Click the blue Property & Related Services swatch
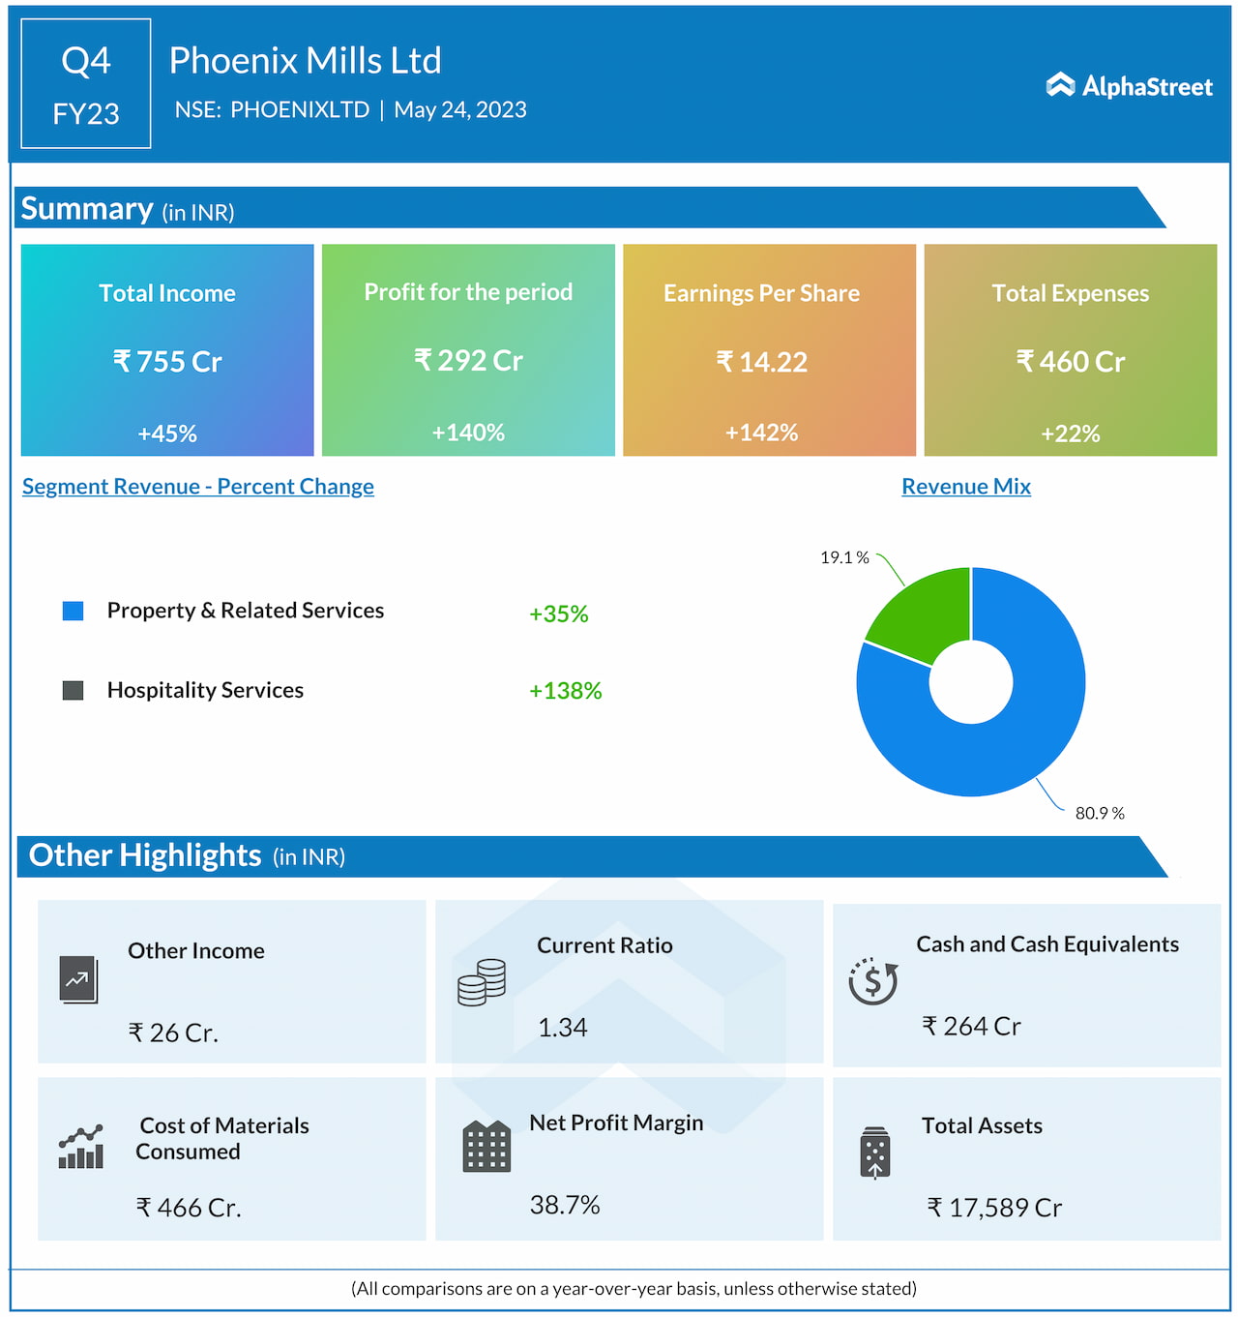The height and width of the screenshot is (1317, 1238). click(x=74, y=611)
